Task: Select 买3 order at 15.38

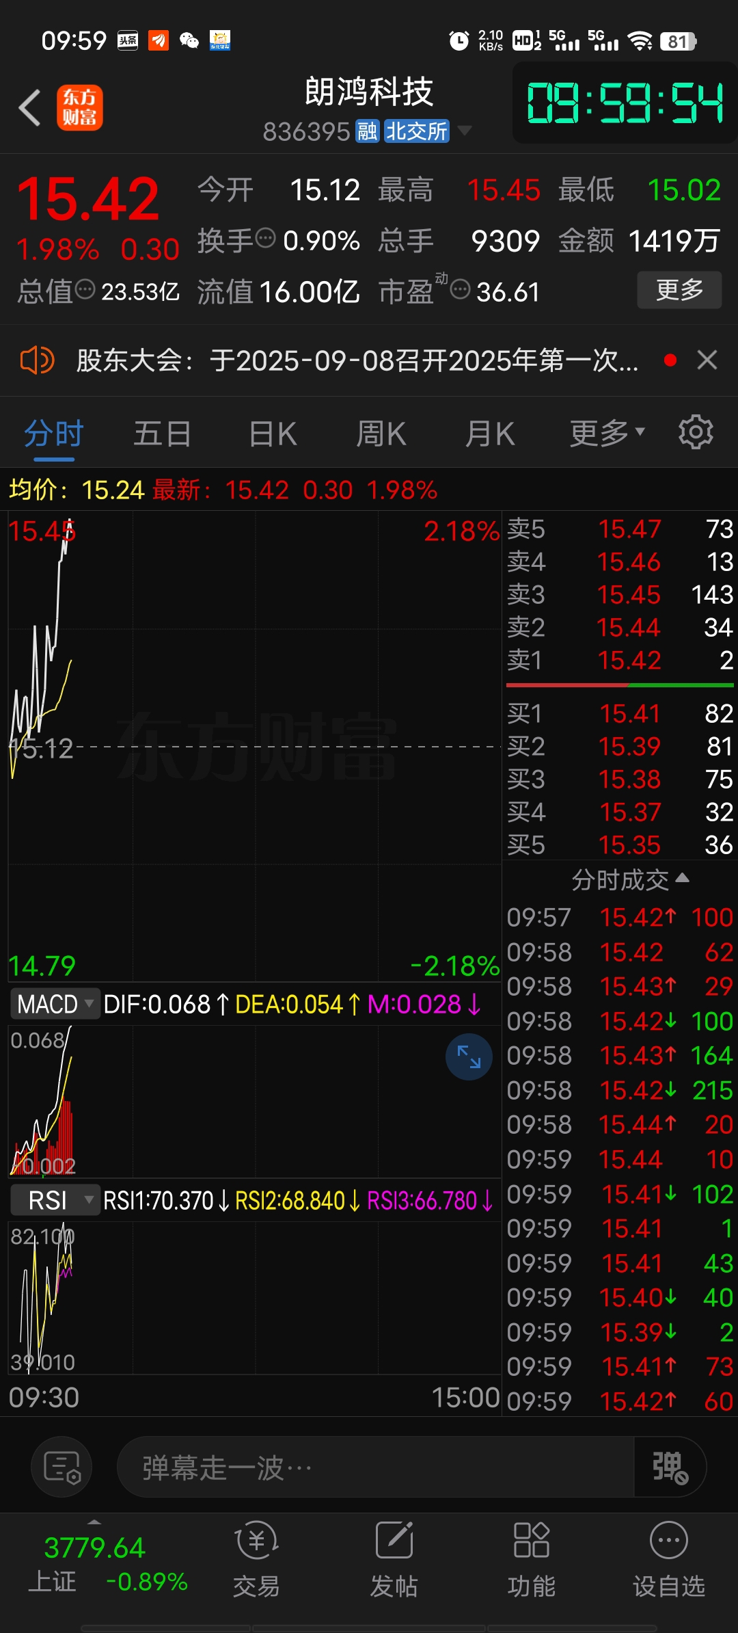Action: [620, 779]
